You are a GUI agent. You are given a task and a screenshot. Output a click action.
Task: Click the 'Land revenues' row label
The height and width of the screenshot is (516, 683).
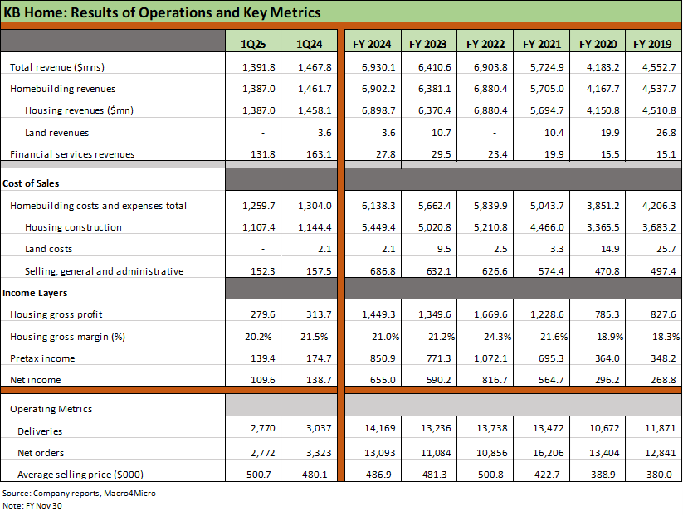pyautogui.click(x=56, y=133)
